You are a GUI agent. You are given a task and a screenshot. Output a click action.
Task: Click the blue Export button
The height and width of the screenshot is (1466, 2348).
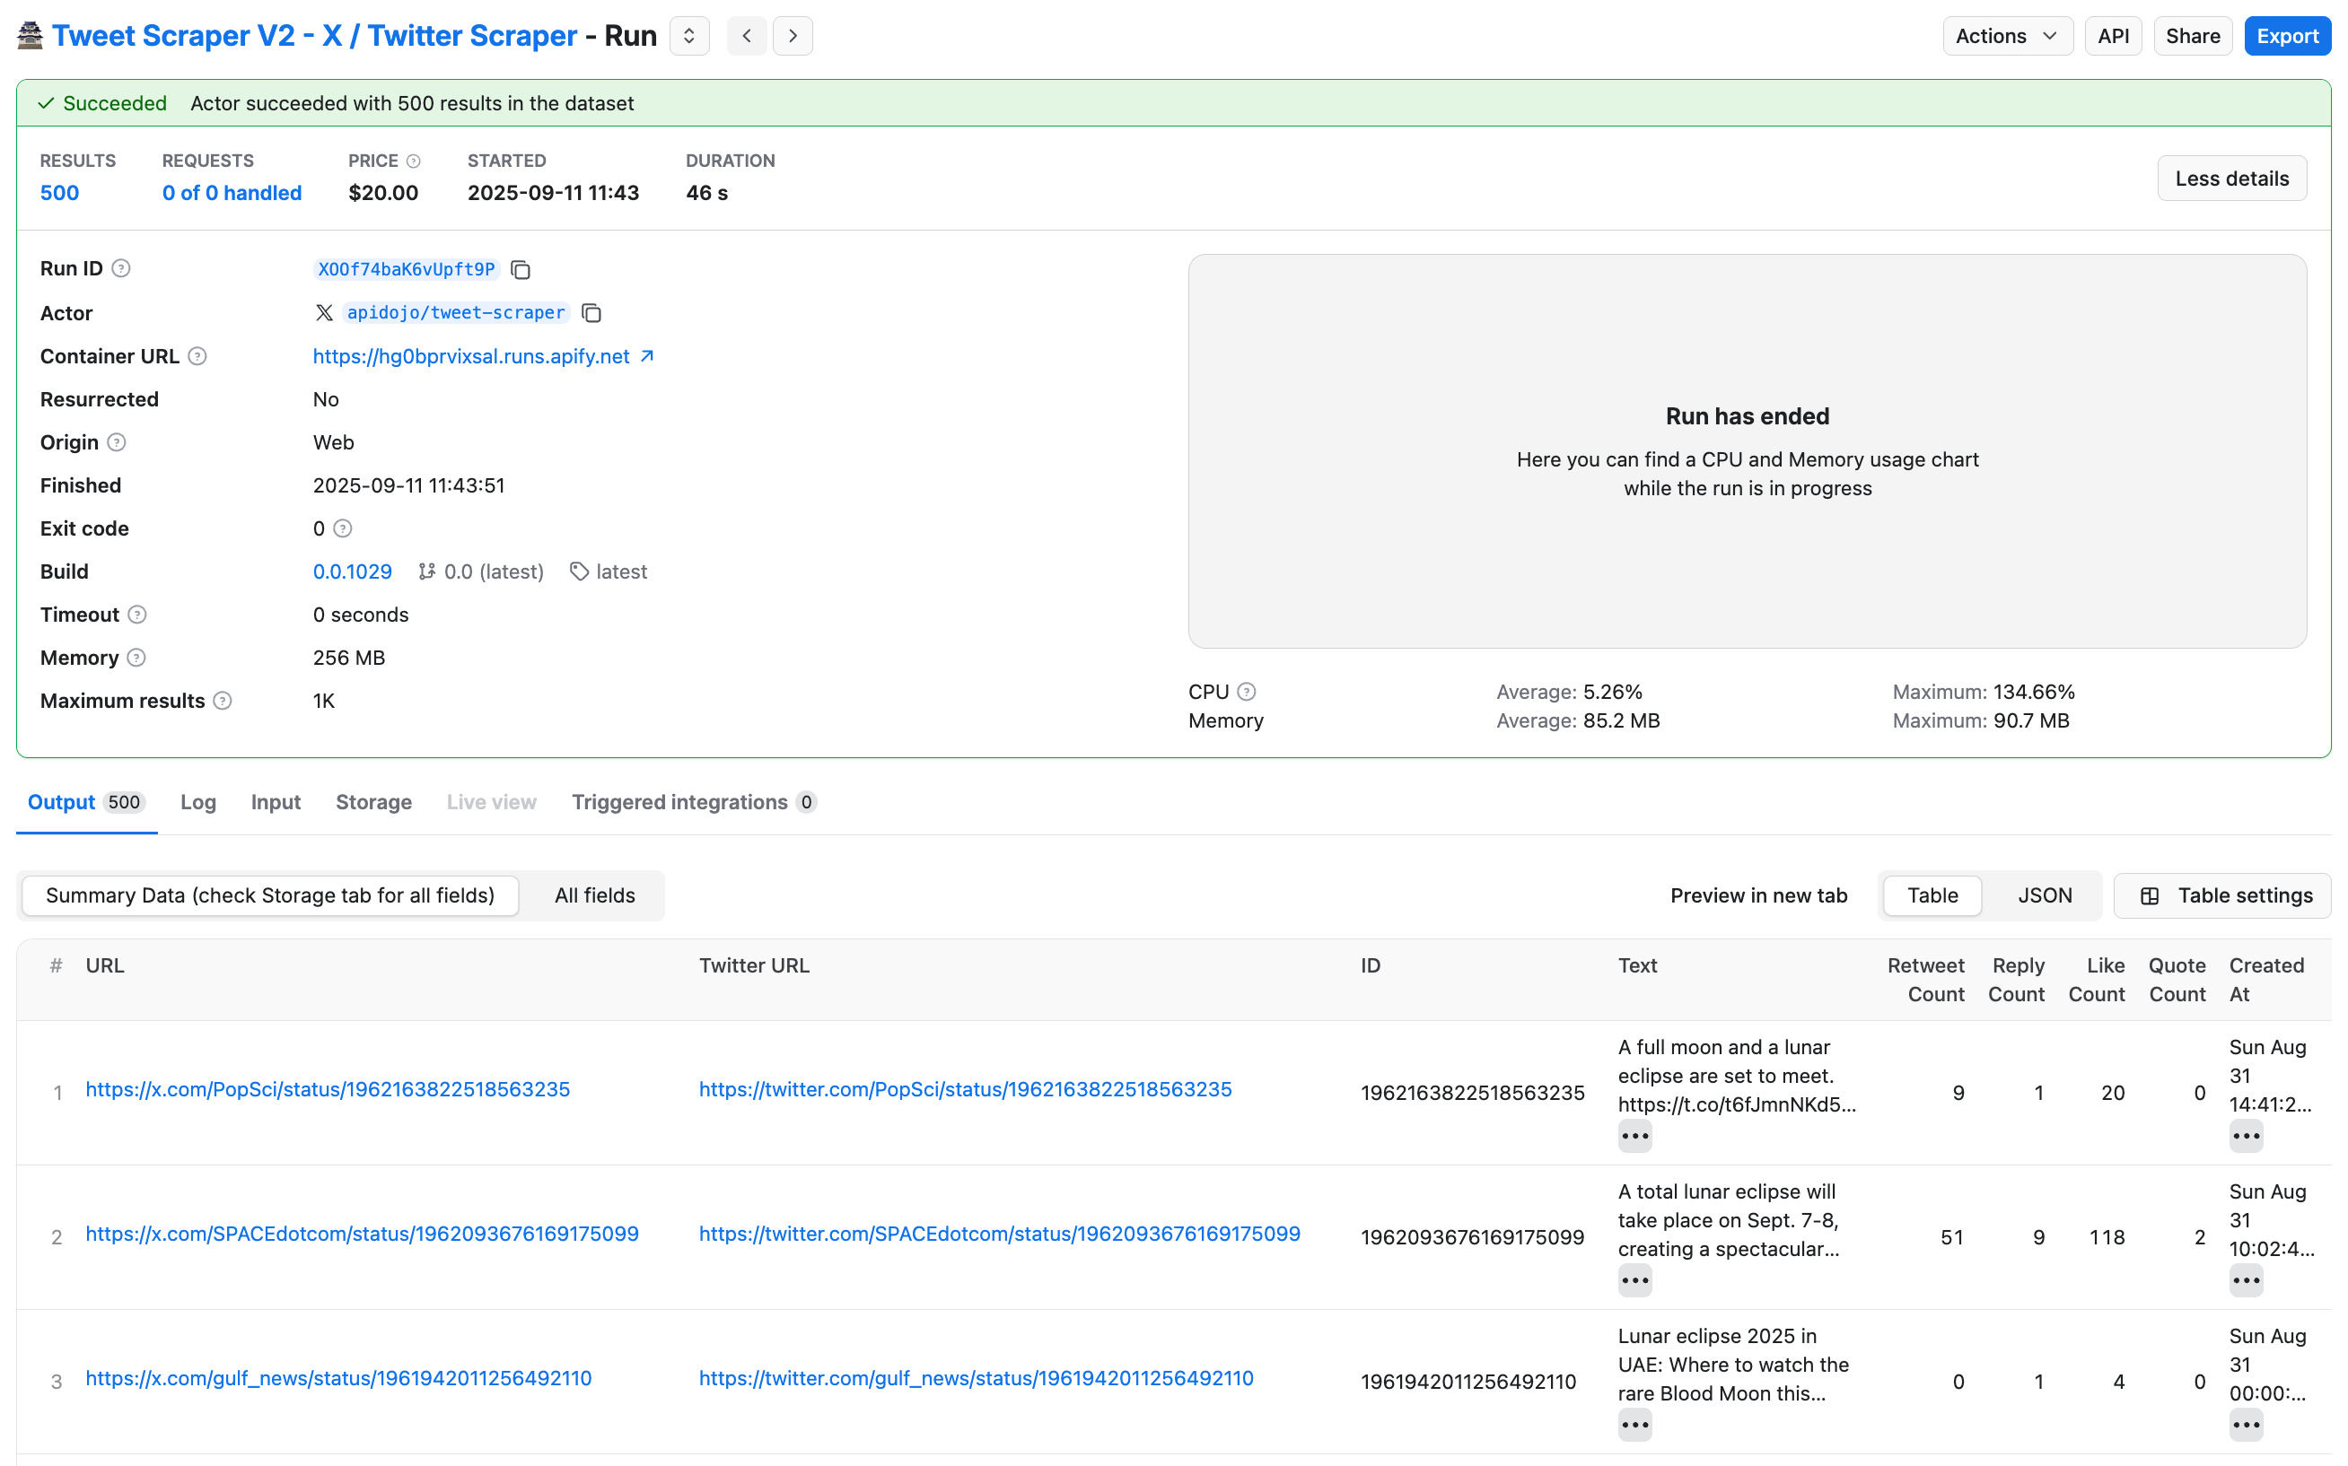pos(2286,36)
